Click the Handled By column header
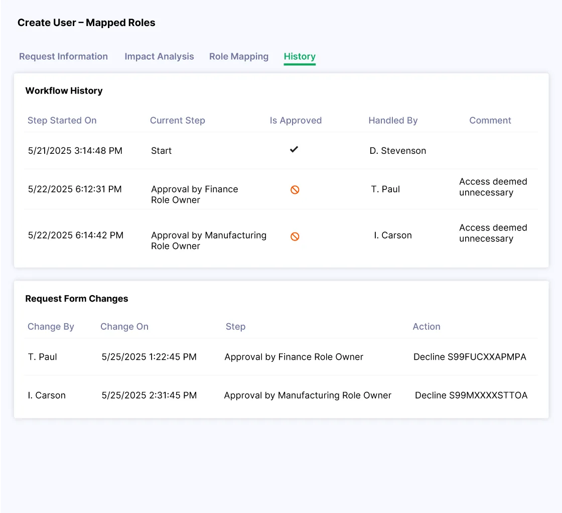This screenshot has width=562, height=513. point(393,120)
